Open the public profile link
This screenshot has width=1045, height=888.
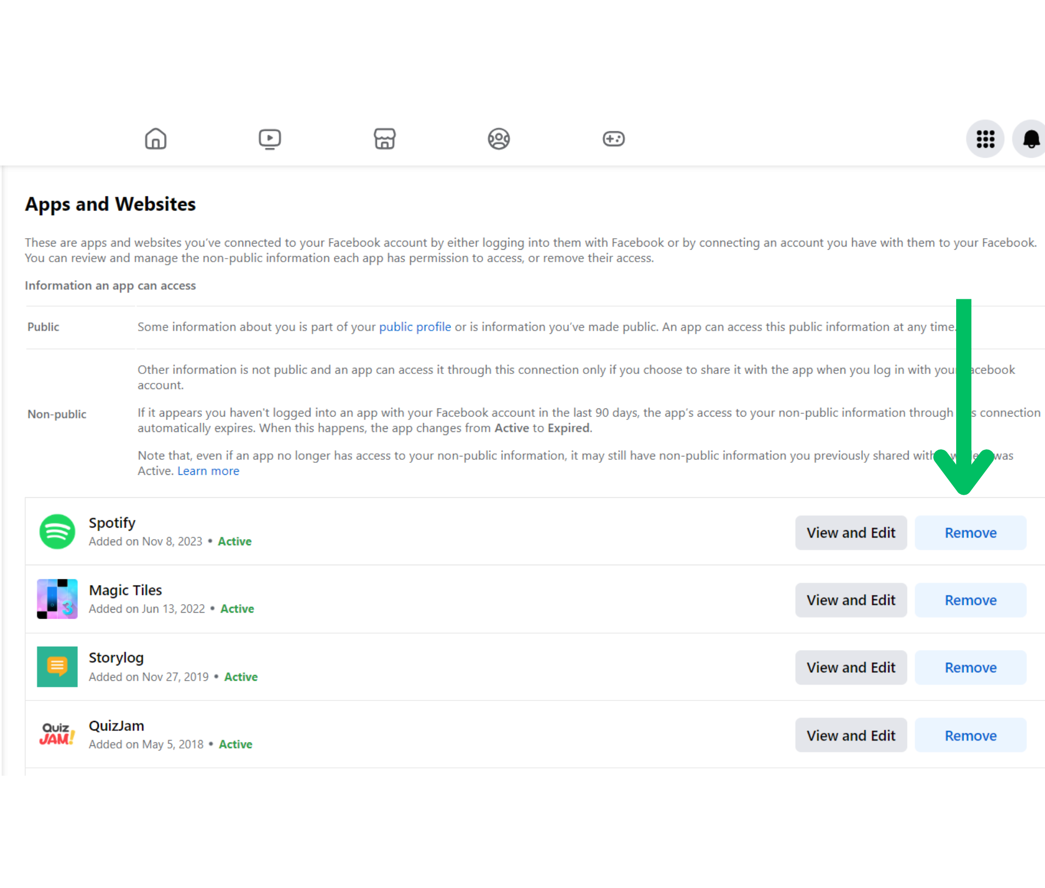(415, 327)
